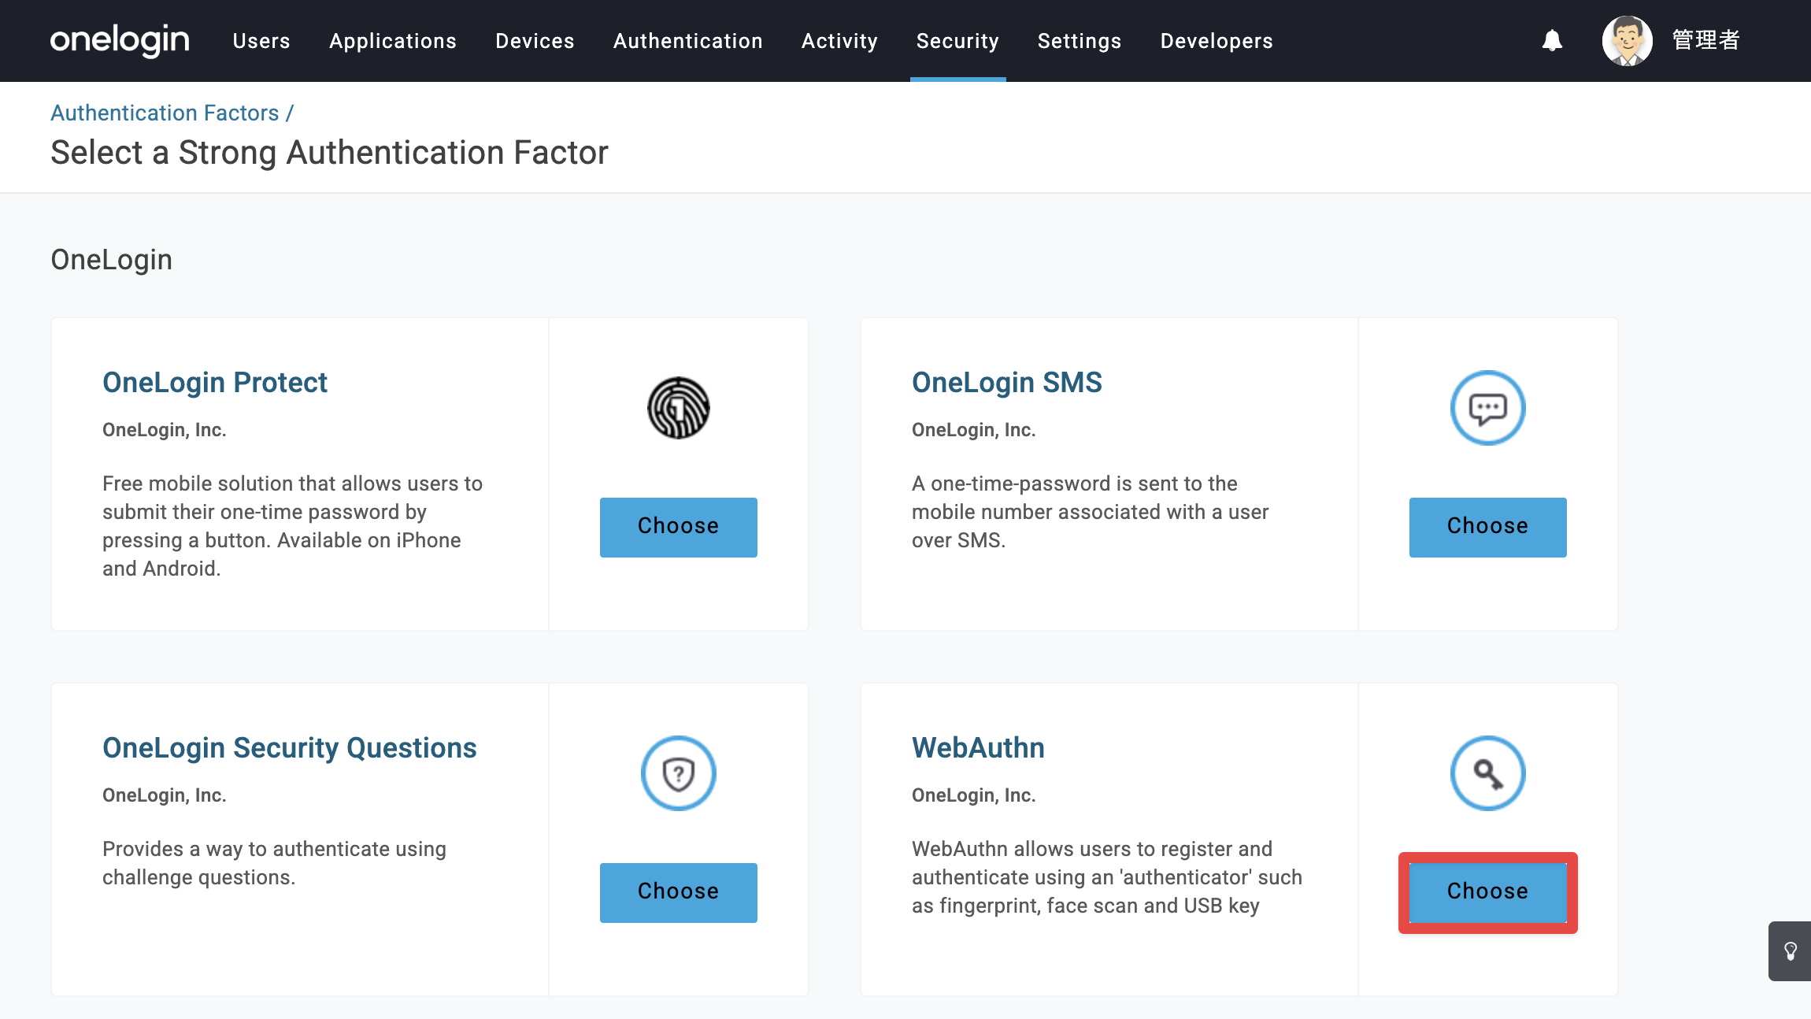Click 'OneLogin, Inc.' under OneLogin Protect
This screenshot has width=1811, height=1019.
[165, 430]
